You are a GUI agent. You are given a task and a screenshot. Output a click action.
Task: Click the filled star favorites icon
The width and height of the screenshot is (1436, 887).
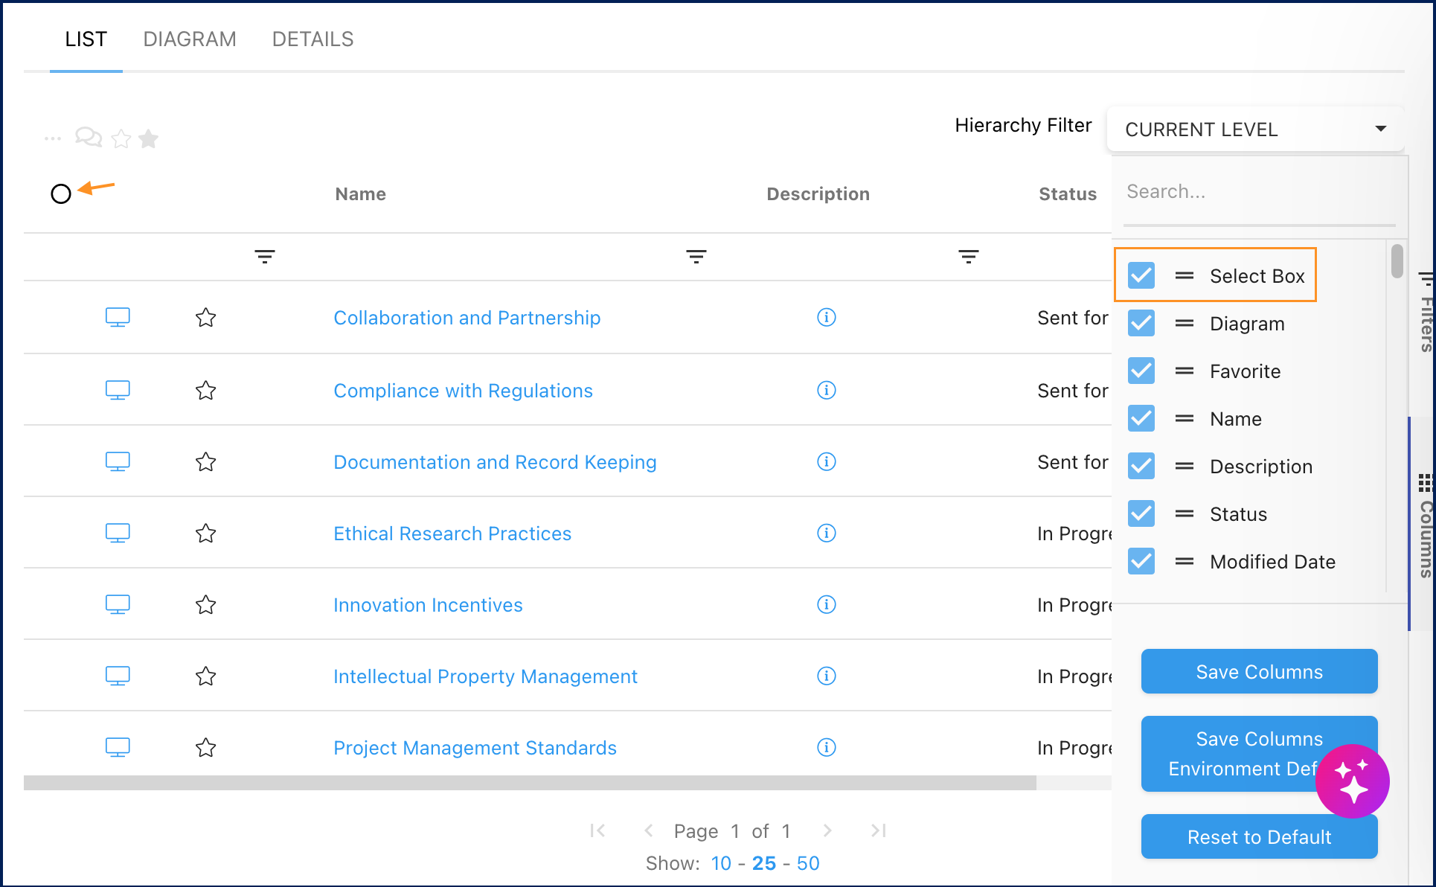(149, 138)
